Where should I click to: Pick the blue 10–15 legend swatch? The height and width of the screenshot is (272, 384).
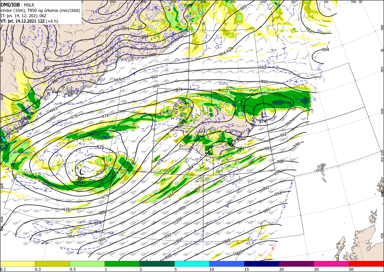coord(227,264)
